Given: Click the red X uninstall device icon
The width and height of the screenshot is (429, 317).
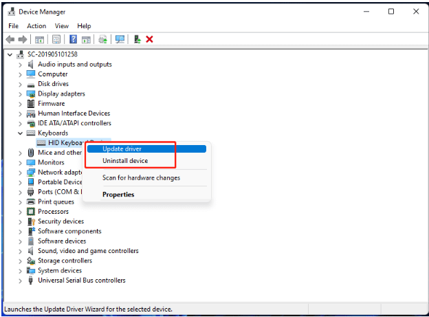Looking at the screenshot, I should pyautogui.click(x=149, y=39).
